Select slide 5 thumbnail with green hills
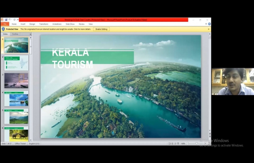The image size is (254, 163). (16, 116)
